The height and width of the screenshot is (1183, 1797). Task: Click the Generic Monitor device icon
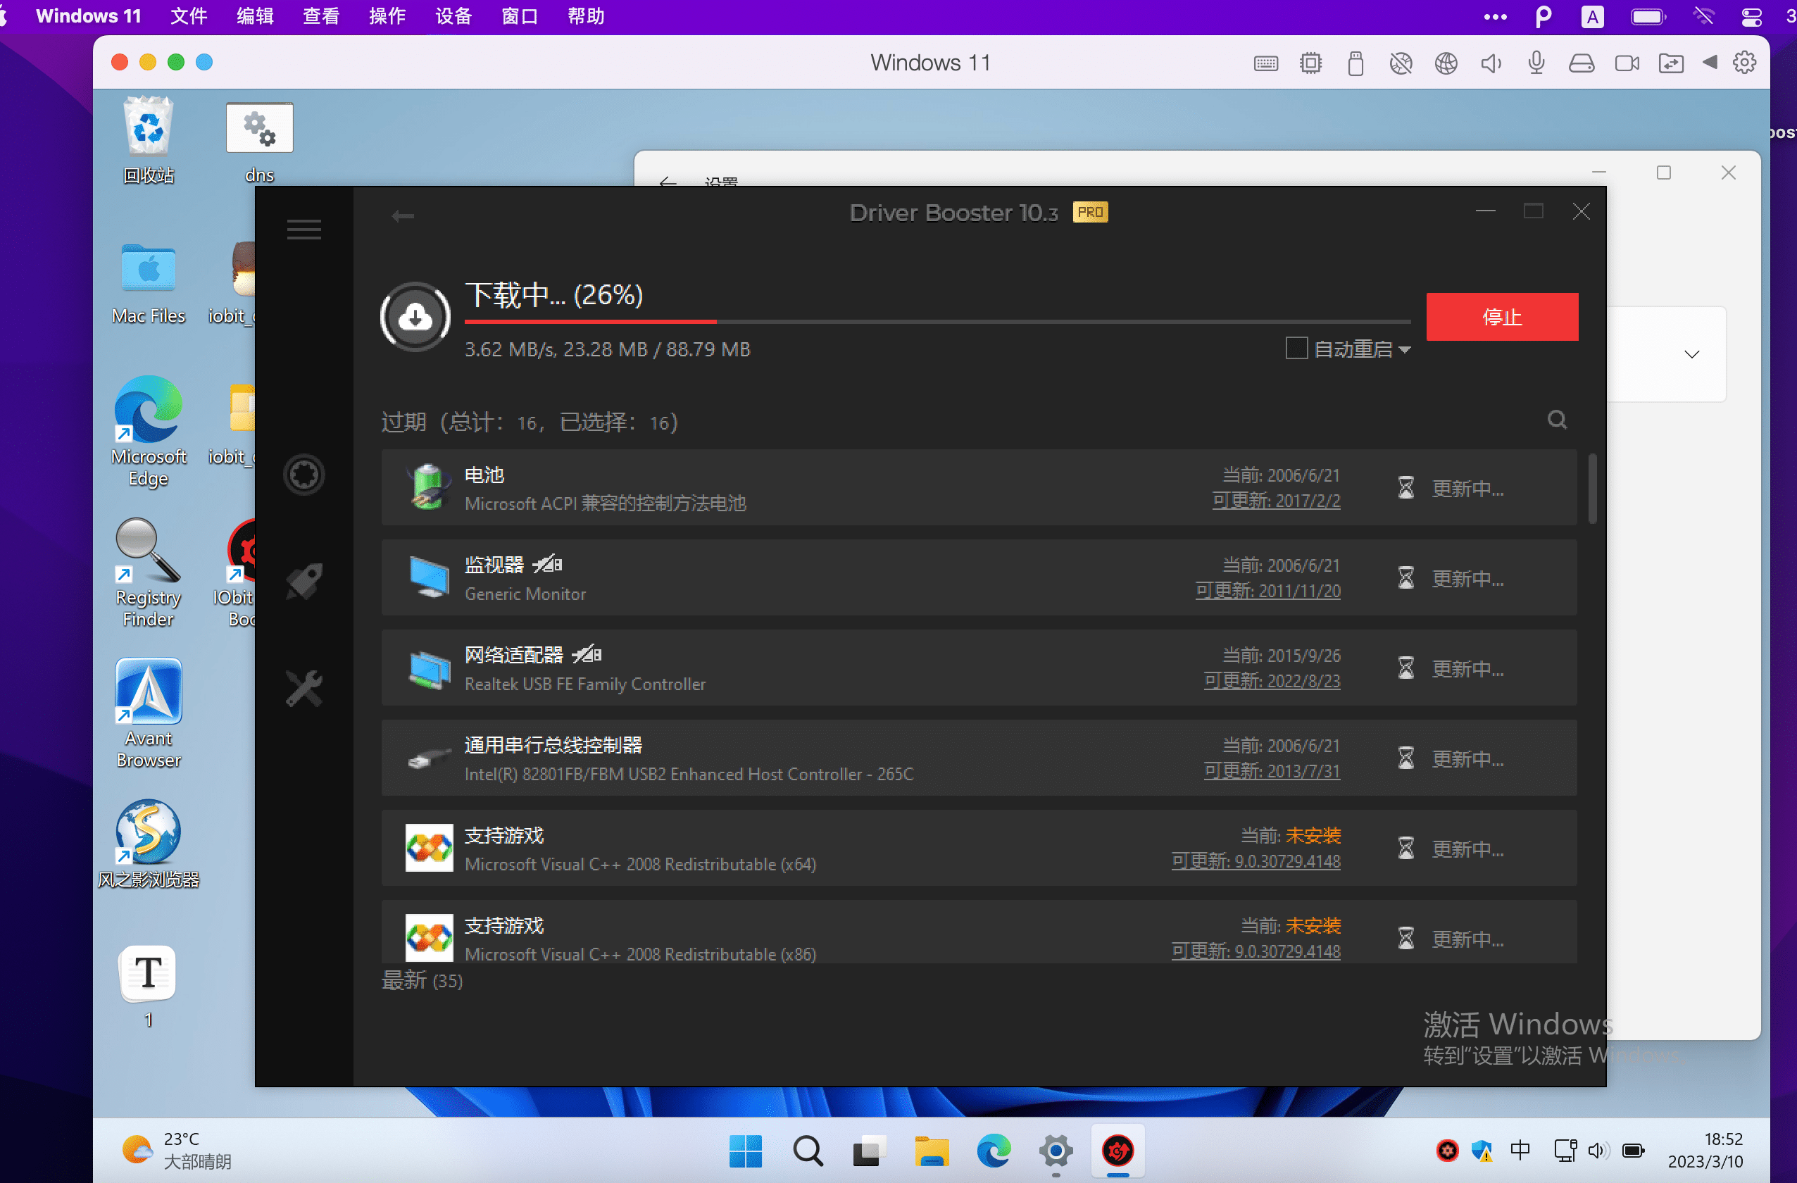(429, 577)
